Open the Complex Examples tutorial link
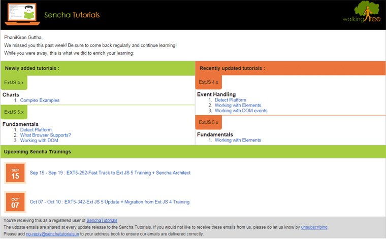The image size is (386, 239). 40,100
